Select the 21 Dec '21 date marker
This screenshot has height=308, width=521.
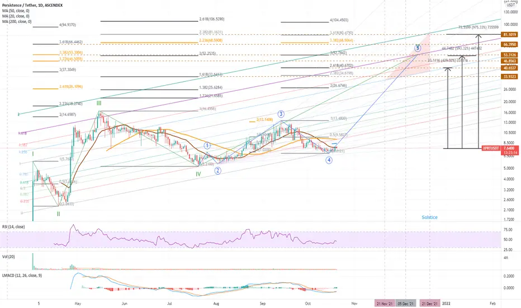[x=430, y=304]
